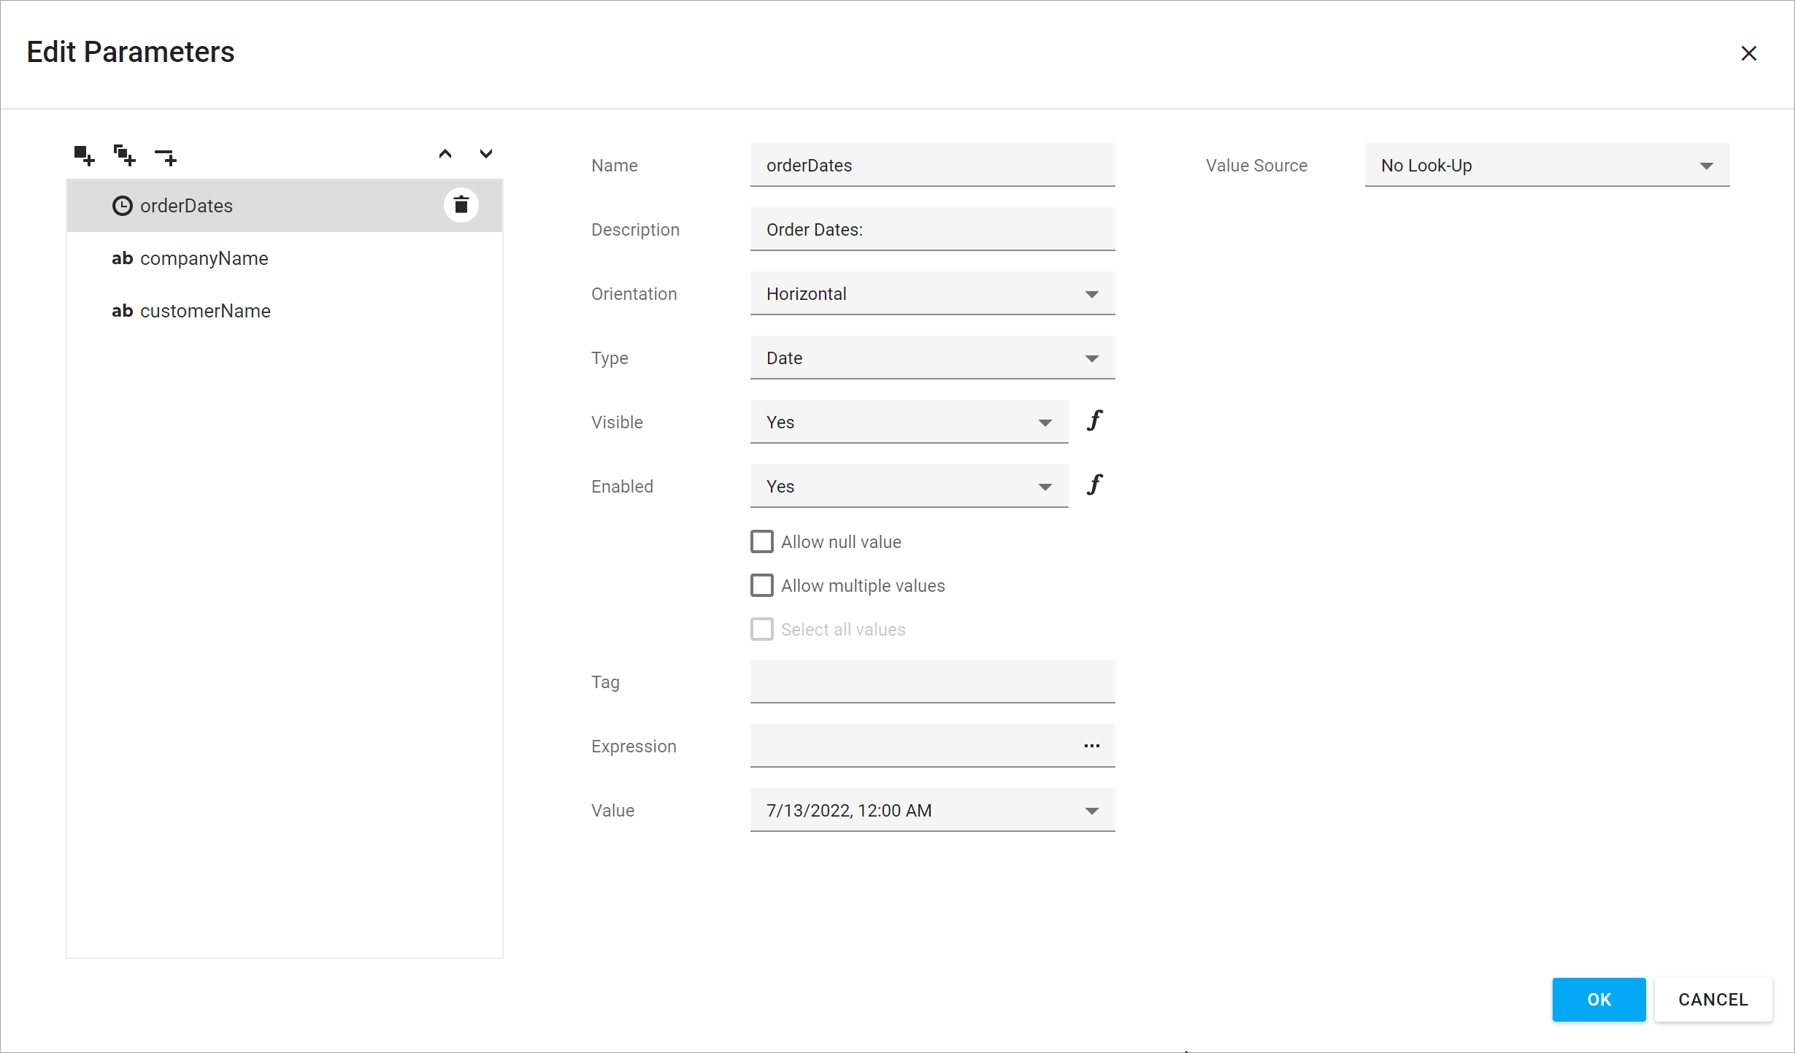1795x1053 pixels.
Task: Expand the Value Source No Look-Up dropdown
Action: (1707, 164)
